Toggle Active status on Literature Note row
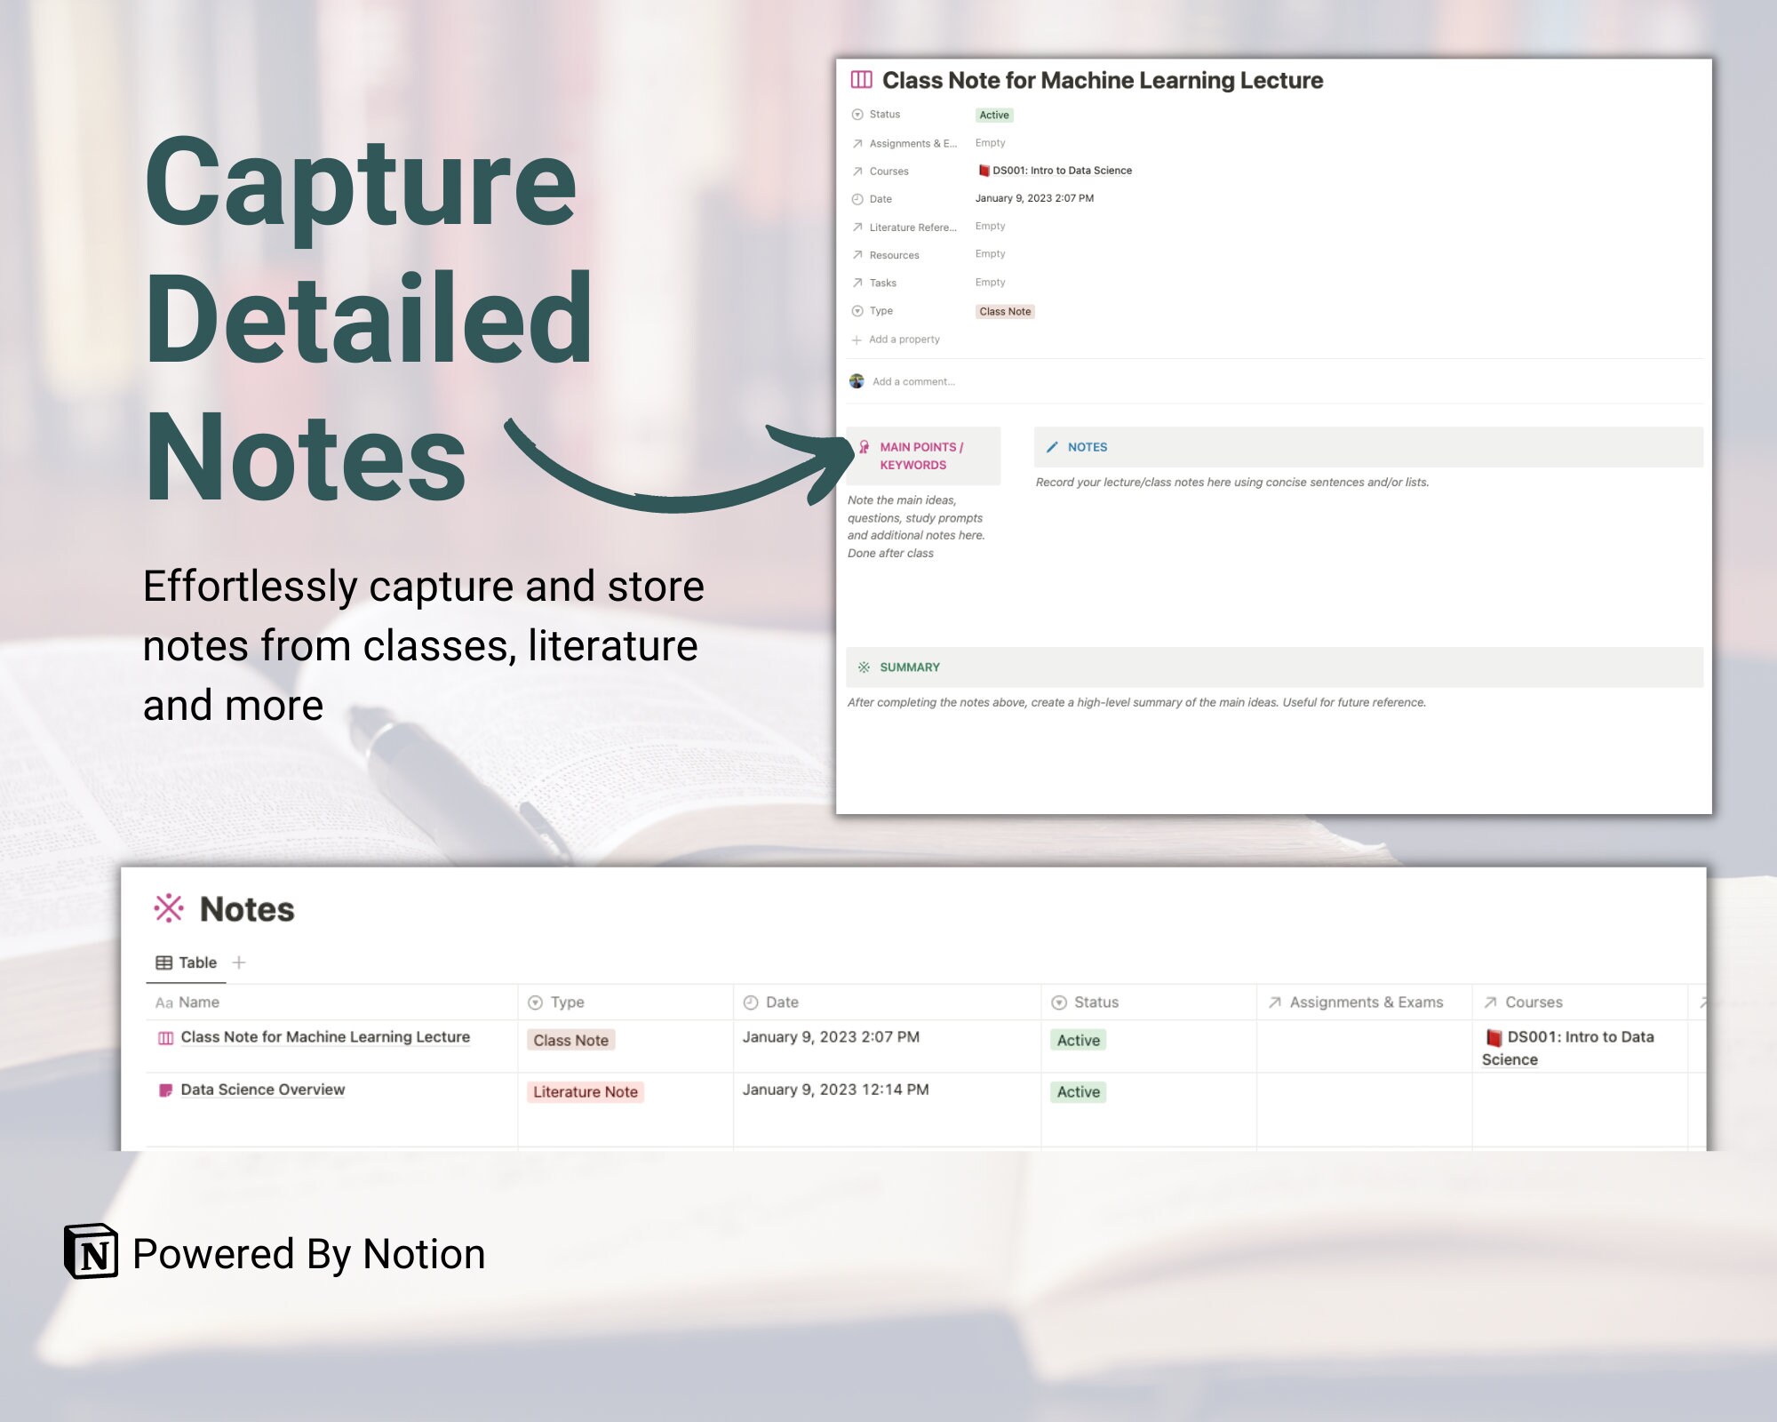This screenshot has height=1422, width=1777. tap(1078, 1091)
